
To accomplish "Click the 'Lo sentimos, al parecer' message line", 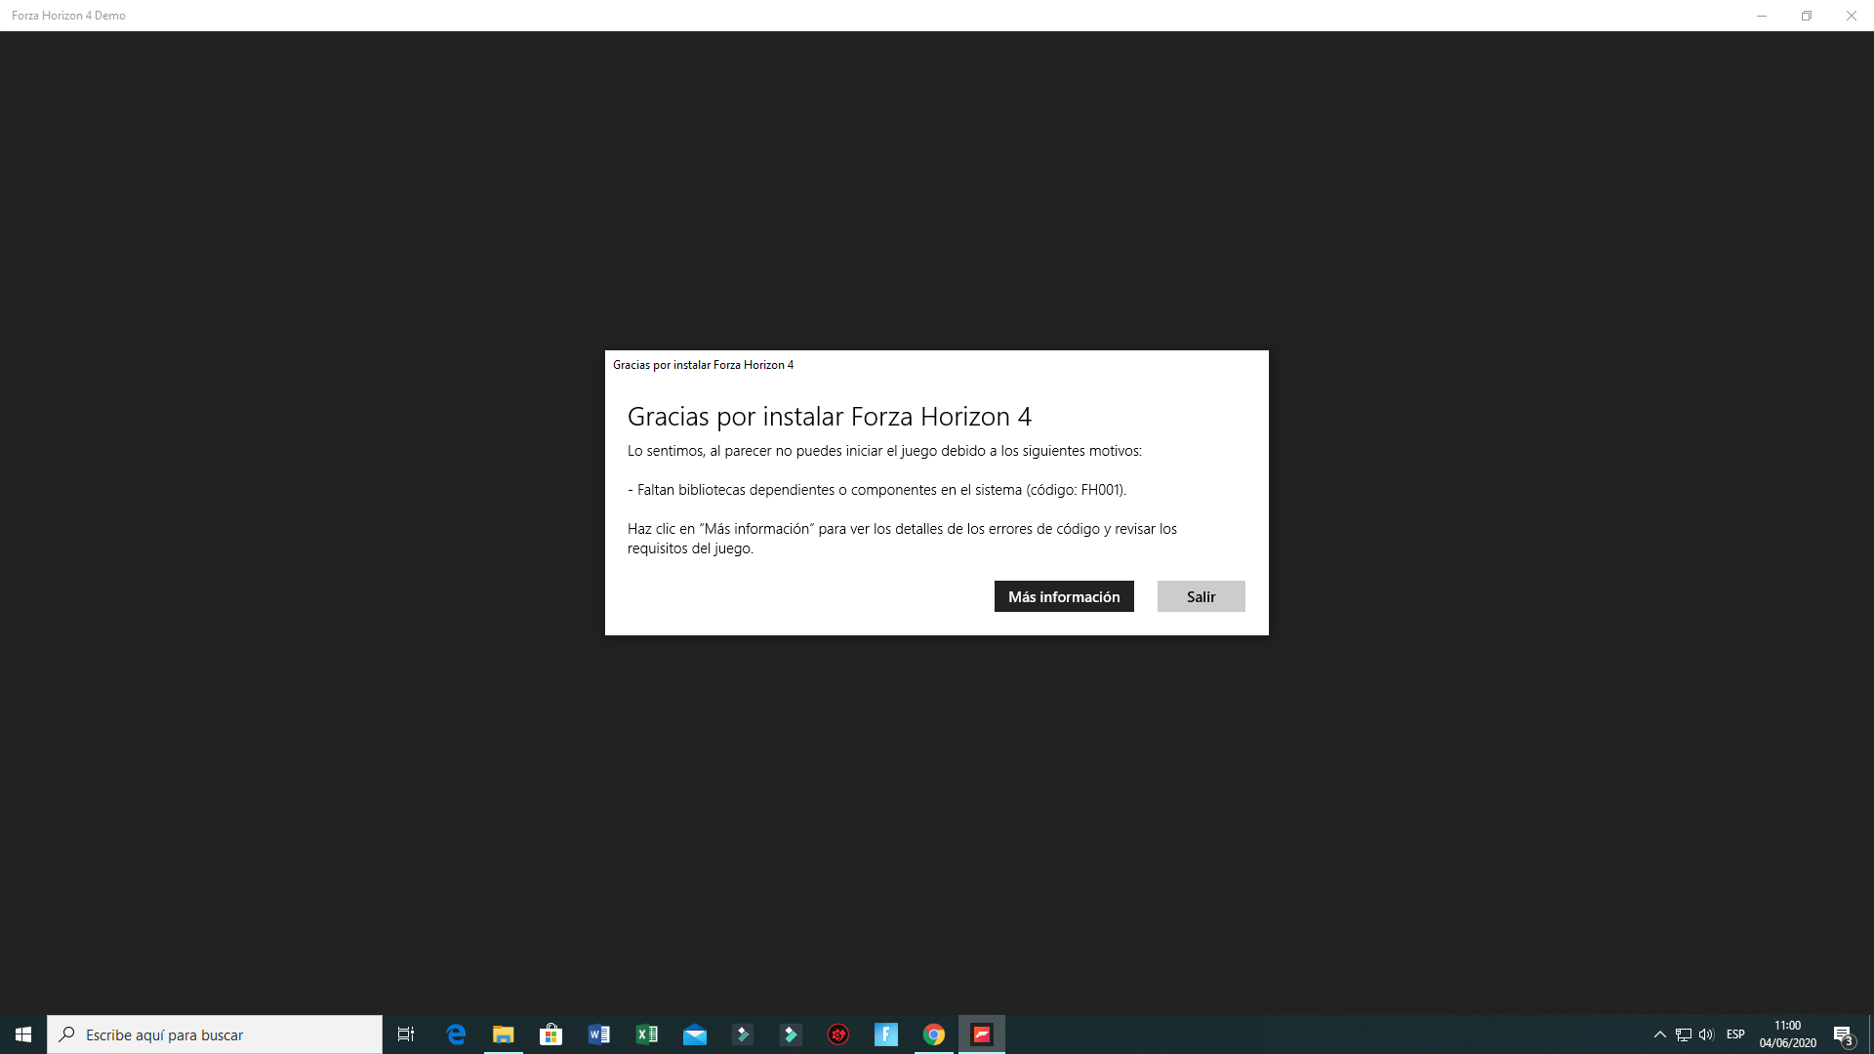I will tap(884, 451).
